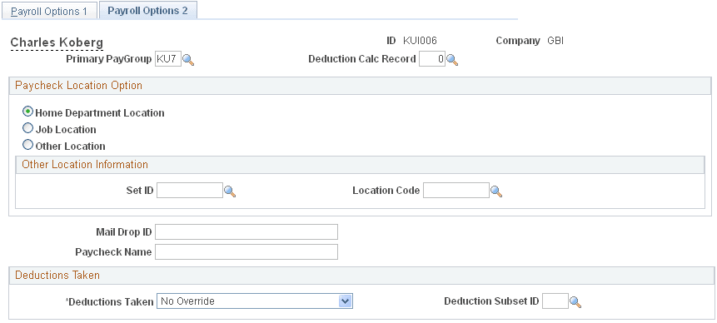Focus the Primary PayGroup field

pyautogui.click(x=168, y=59)
